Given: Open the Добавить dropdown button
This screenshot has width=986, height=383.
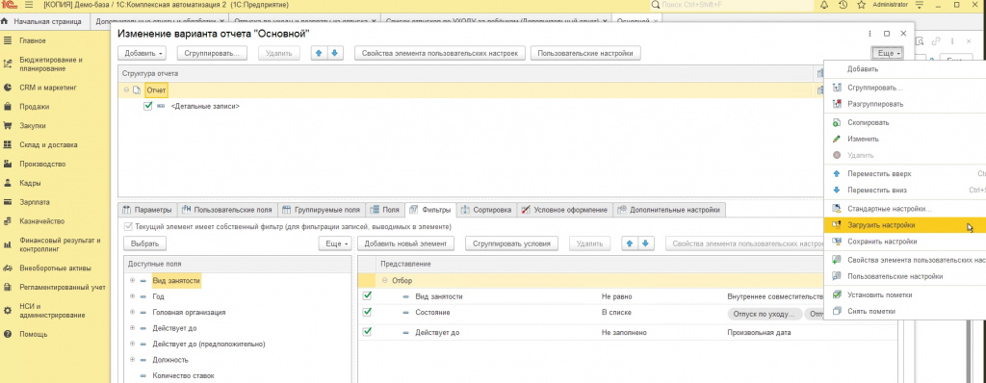Looking at the screenshot, I should pos(143,54).
